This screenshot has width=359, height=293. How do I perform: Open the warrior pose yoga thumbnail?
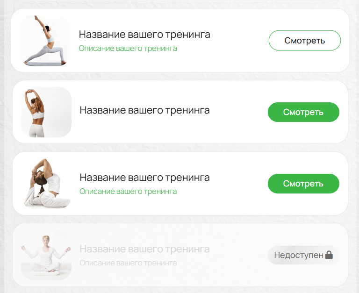pos(44,41)
